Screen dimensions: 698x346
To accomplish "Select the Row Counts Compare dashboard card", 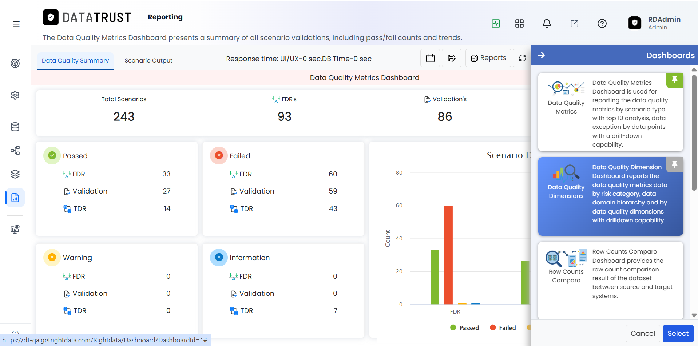I will point(610,281).
